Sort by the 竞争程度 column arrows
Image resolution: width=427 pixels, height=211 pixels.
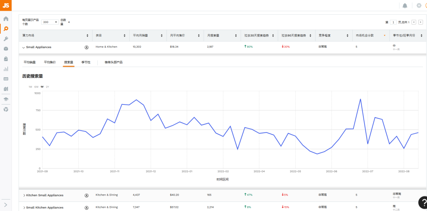[x=348, y=36]
